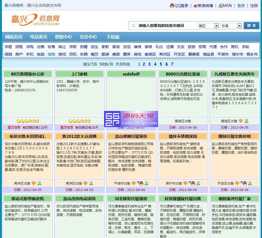262x238 pixels.
Task: Go to results page 2
Action: (x=144, y=64)
